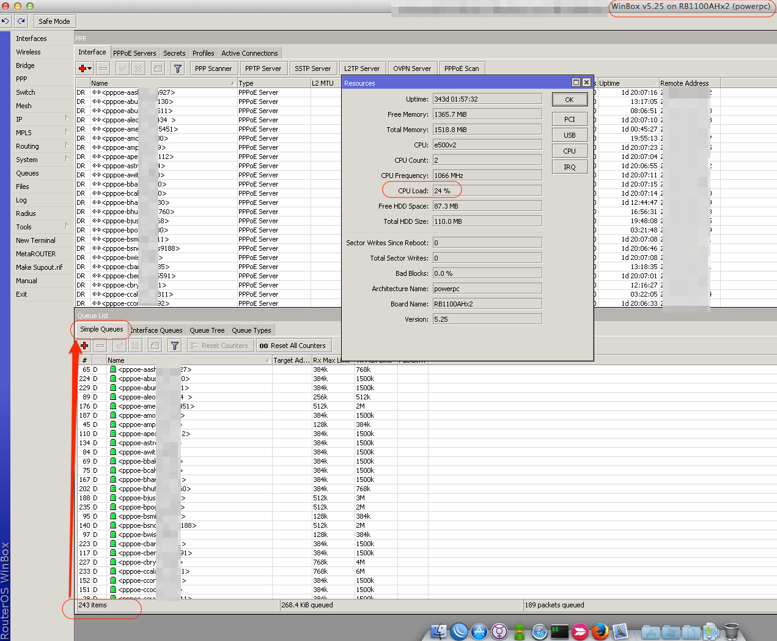Expand the MPLS submenu in the sidebar
The width and height of the screenshot is (777, 641).
click(x=67, y=132)
